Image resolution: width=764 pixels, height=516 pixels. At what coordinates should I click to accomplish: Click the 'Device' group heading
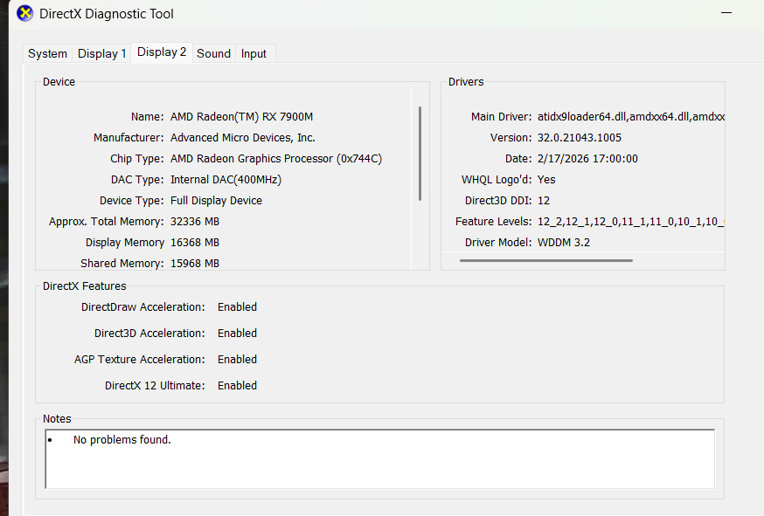click(59, 82)
